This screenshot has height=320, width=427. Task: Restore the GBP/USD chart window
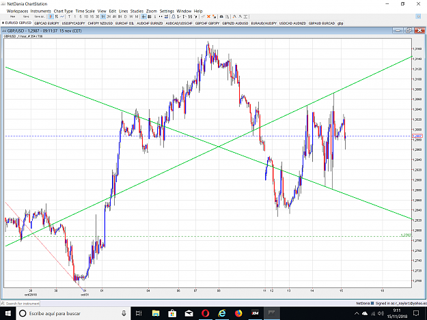409,31
